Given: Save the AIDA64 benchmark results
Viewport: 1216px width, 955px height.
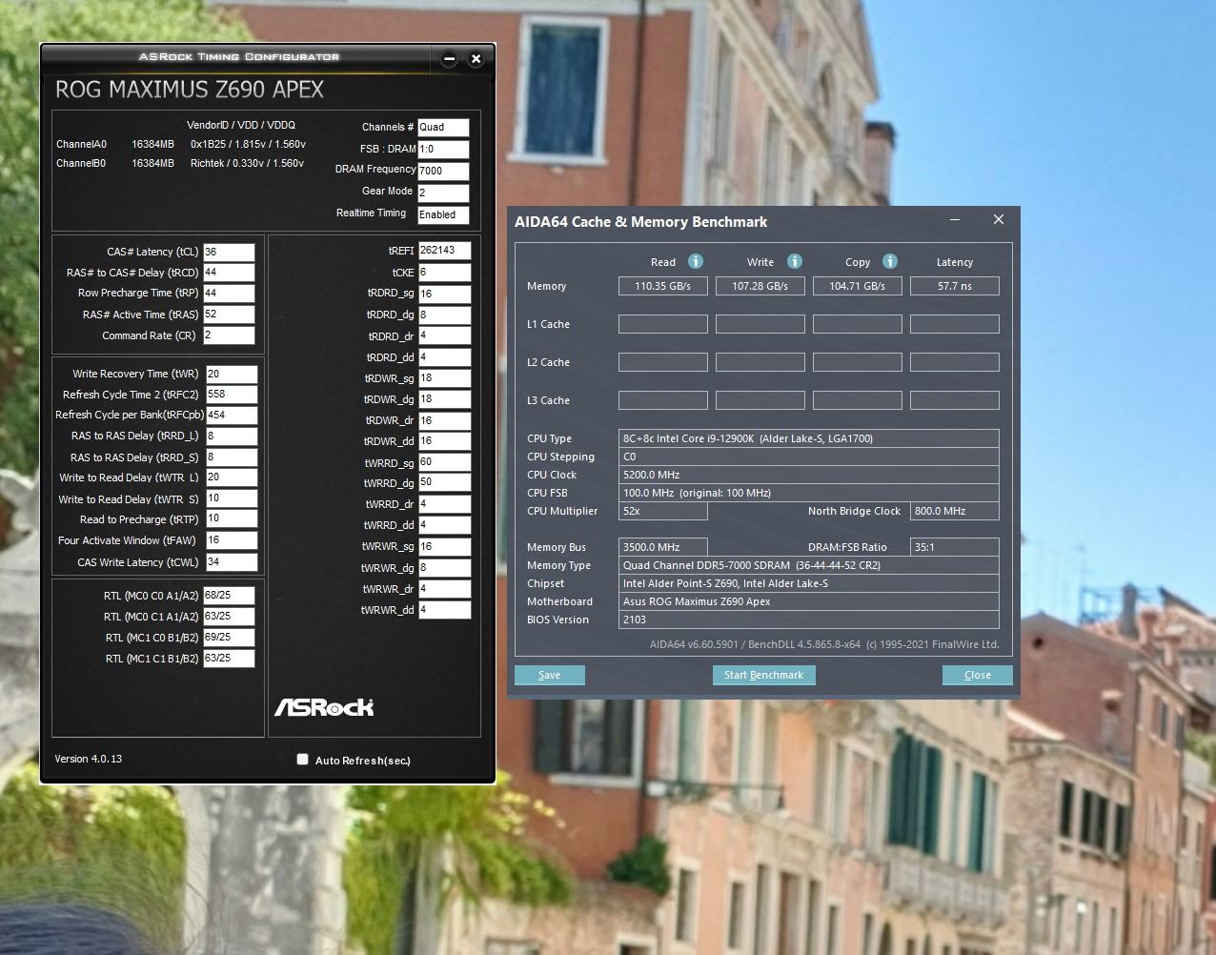Looking at the screenshot, I should tap(550, 675).
